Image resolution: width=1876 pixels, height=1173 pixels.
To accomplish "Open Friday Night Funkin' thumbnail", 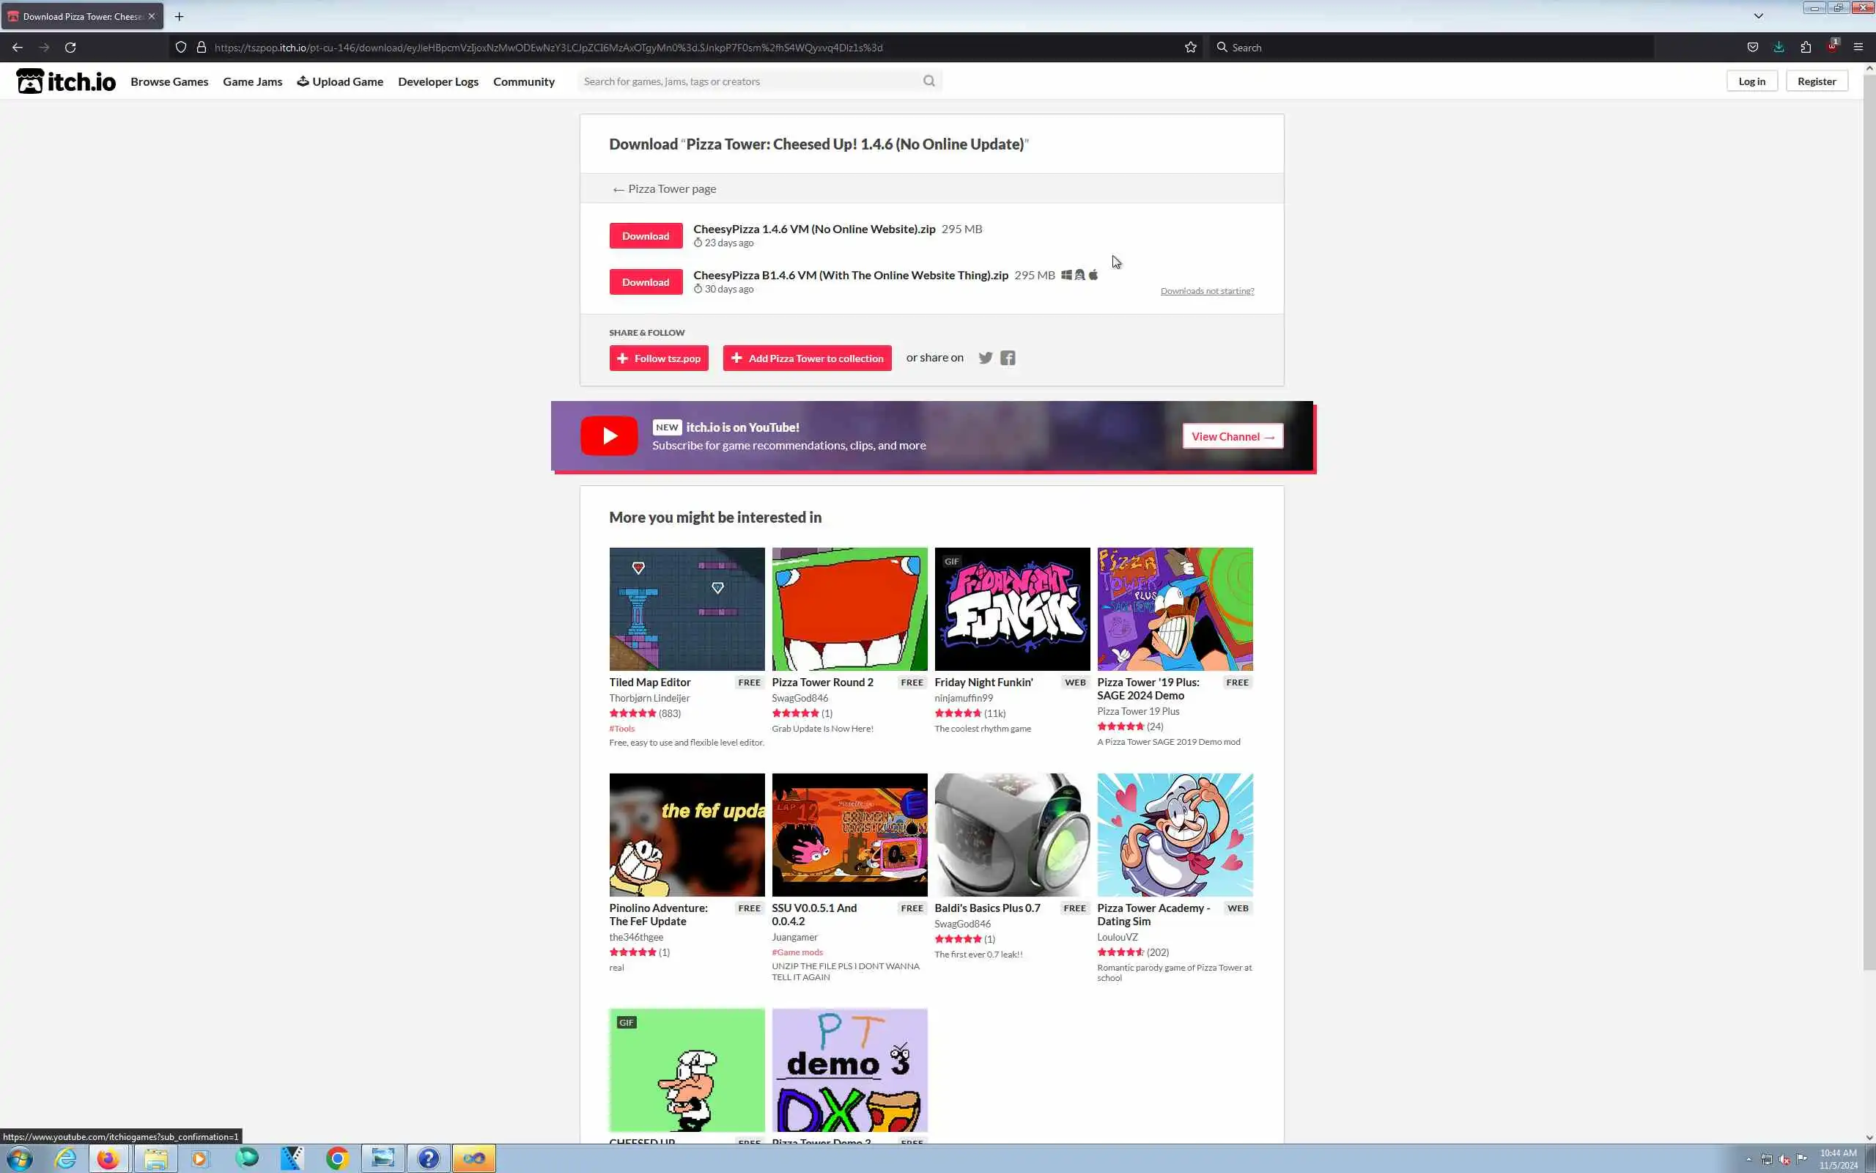I will [x=1011, y=609].
